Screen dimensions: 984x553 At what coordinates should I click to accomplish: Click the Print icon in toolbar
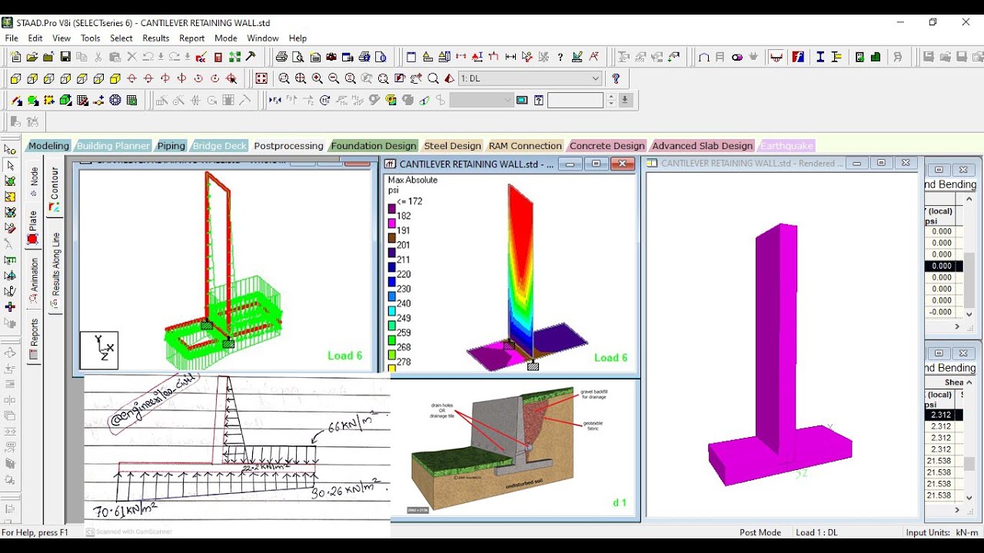click(x=281, y=57)
